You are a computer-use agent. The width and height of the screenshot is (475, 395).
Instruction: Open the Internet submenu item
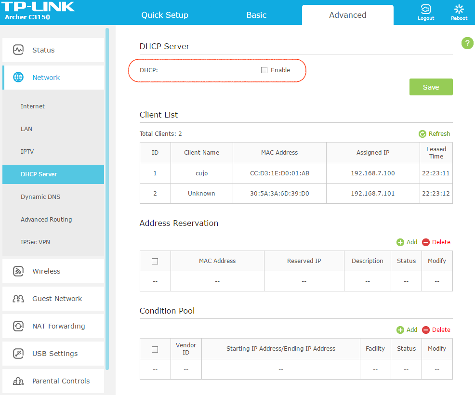coord(33,106)
